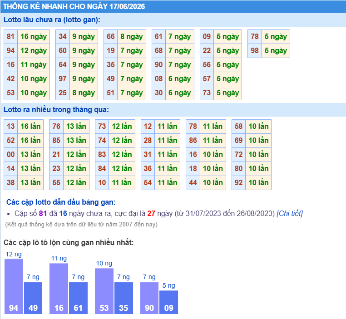The height and width of the screenshot is (319, 346).
Task: Select gan number 97
Action: pyautogui.click(x=63, y=79)
